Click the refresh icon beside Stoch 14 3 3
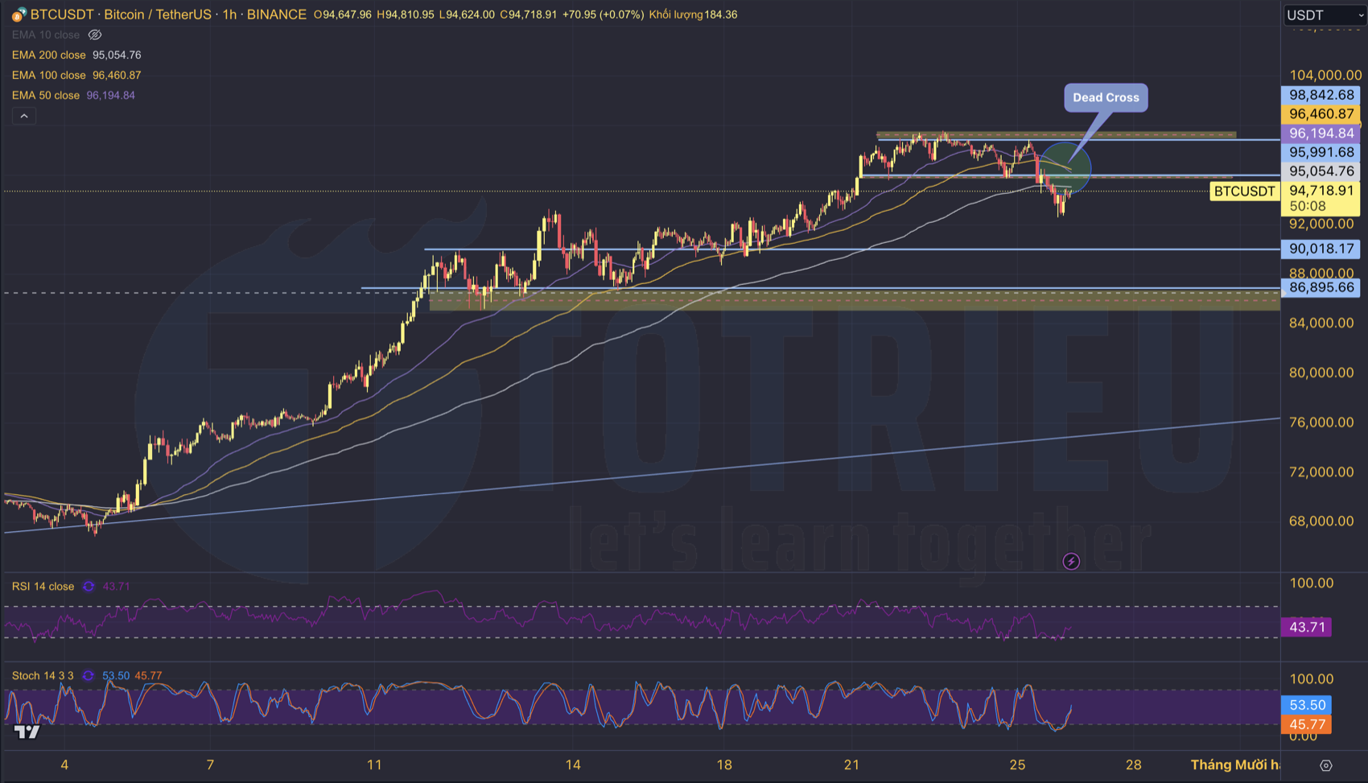Viewport: 1368px width, 783px height. click(88, 676)
